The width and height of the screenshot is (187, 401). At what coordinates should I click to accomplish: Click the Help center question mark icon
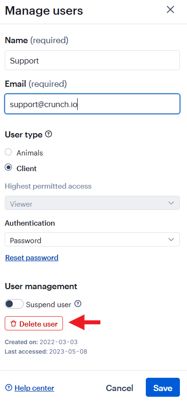click(x=9, y=388)
